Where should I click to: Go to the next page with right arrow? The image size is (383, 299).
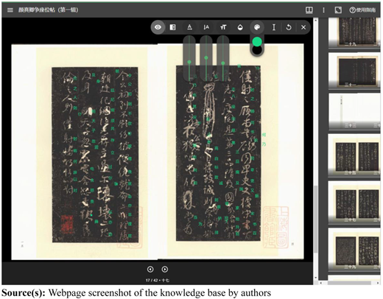pyautogui.click(x=165, y=270)
